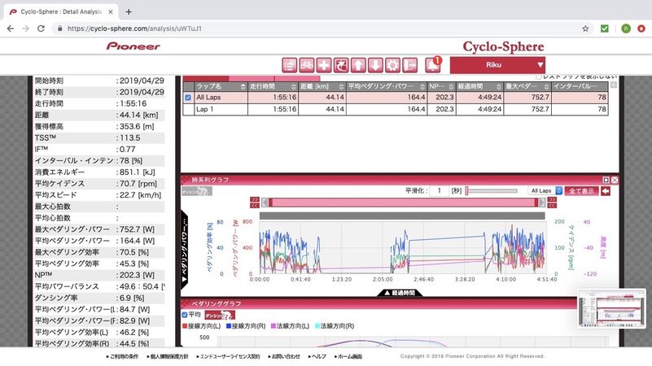The height and width of the screenshot is (366, 652).
Task: Click the download arrow toolbar icon
Action: (x=375, y=65)
